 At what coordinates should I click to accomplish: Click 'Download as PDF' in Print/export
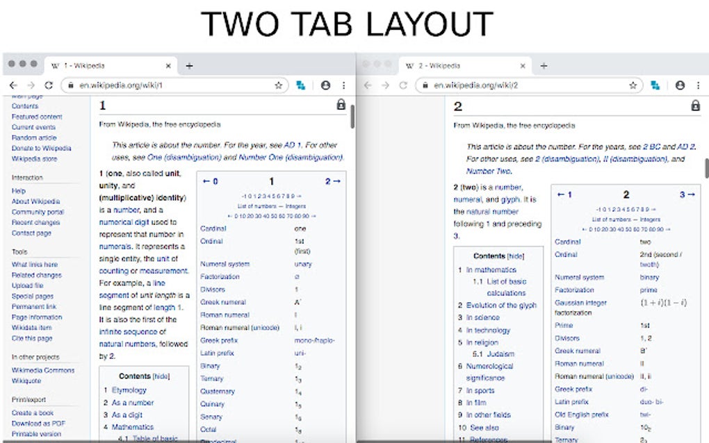pos(38,424)
